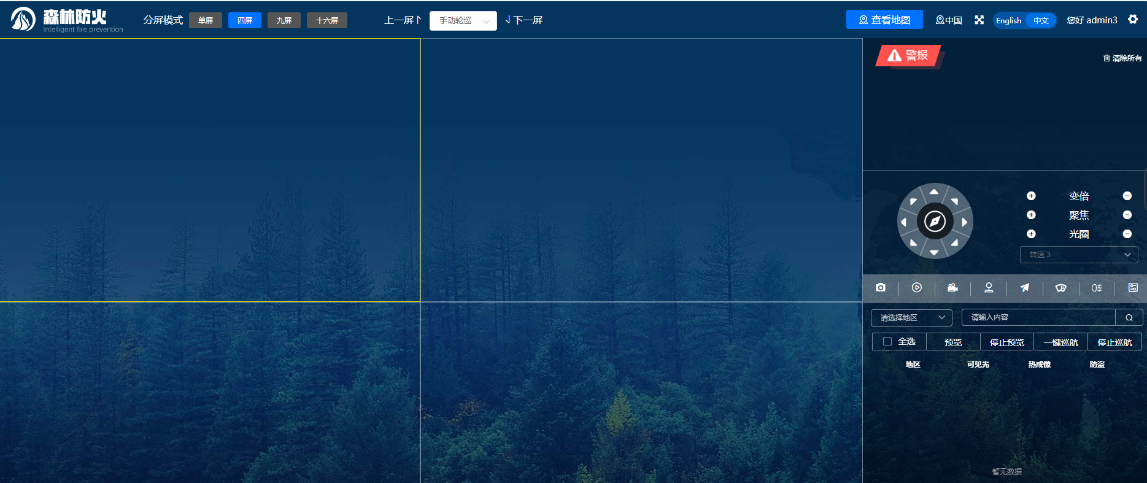Open settings via the gear icon
This screenshot has width=1147, height=483.
[1133, 20]
